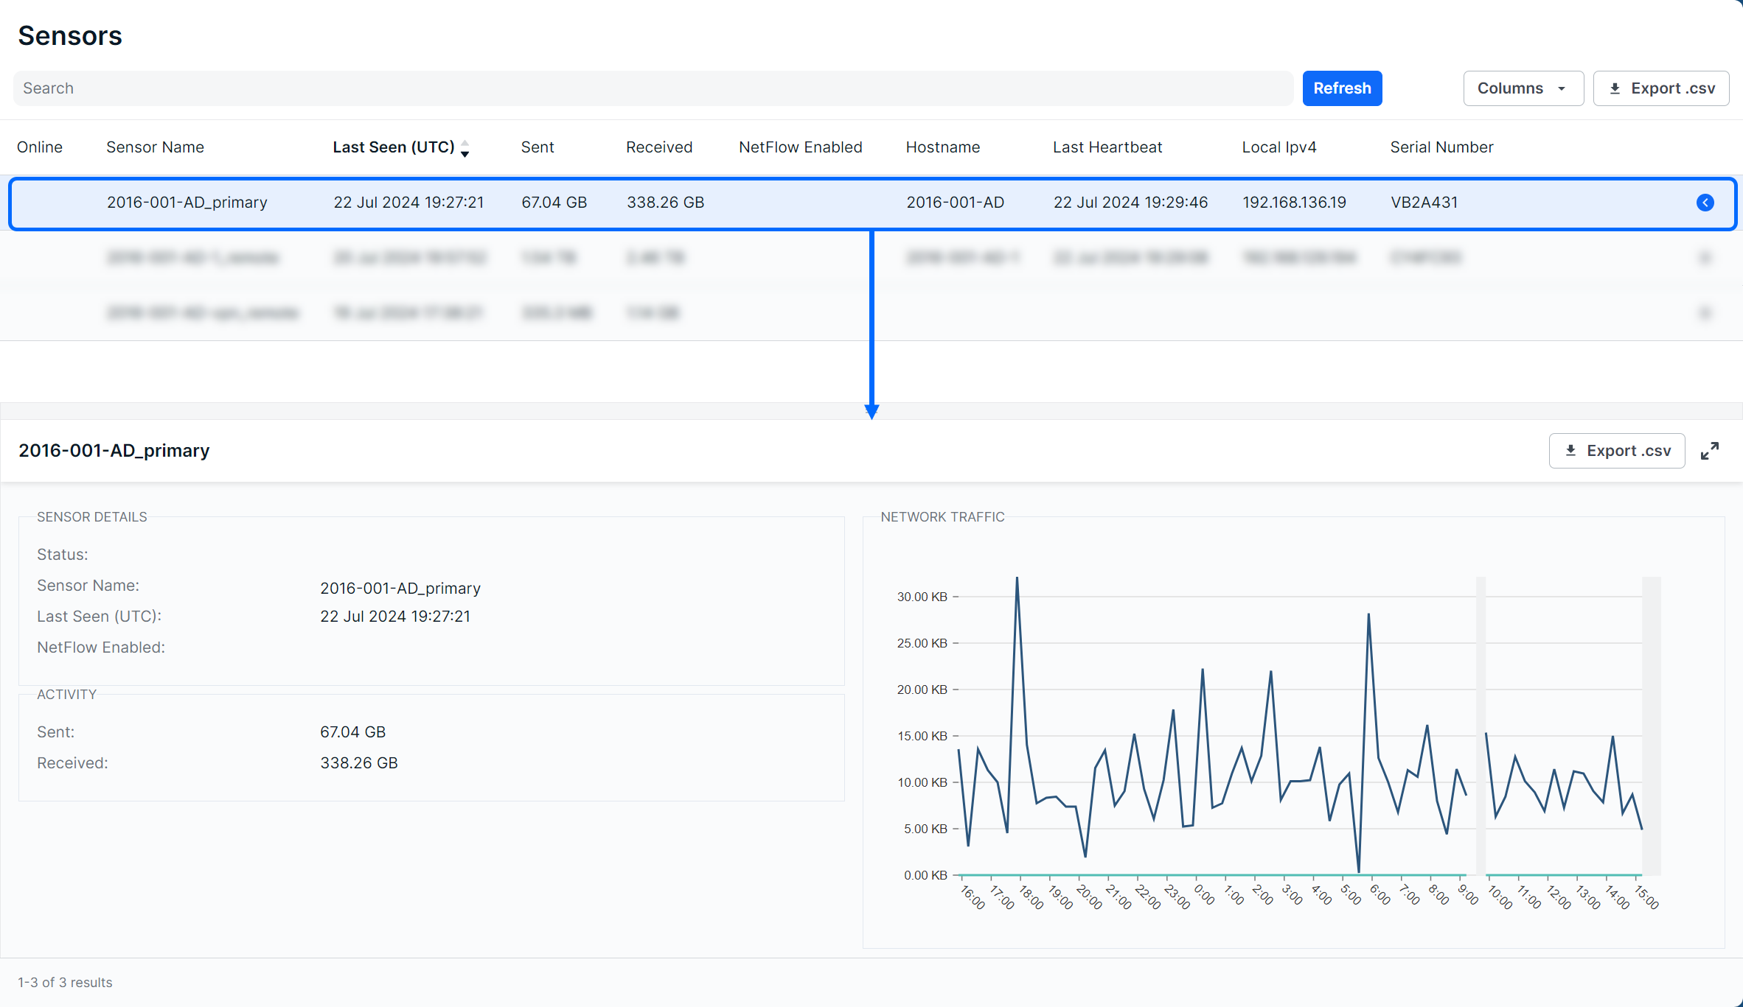Image resolution: width=1743 pixels, height=1007 pixels.
Task: Click top Export .csv button
Action: tap(1660, 88)
